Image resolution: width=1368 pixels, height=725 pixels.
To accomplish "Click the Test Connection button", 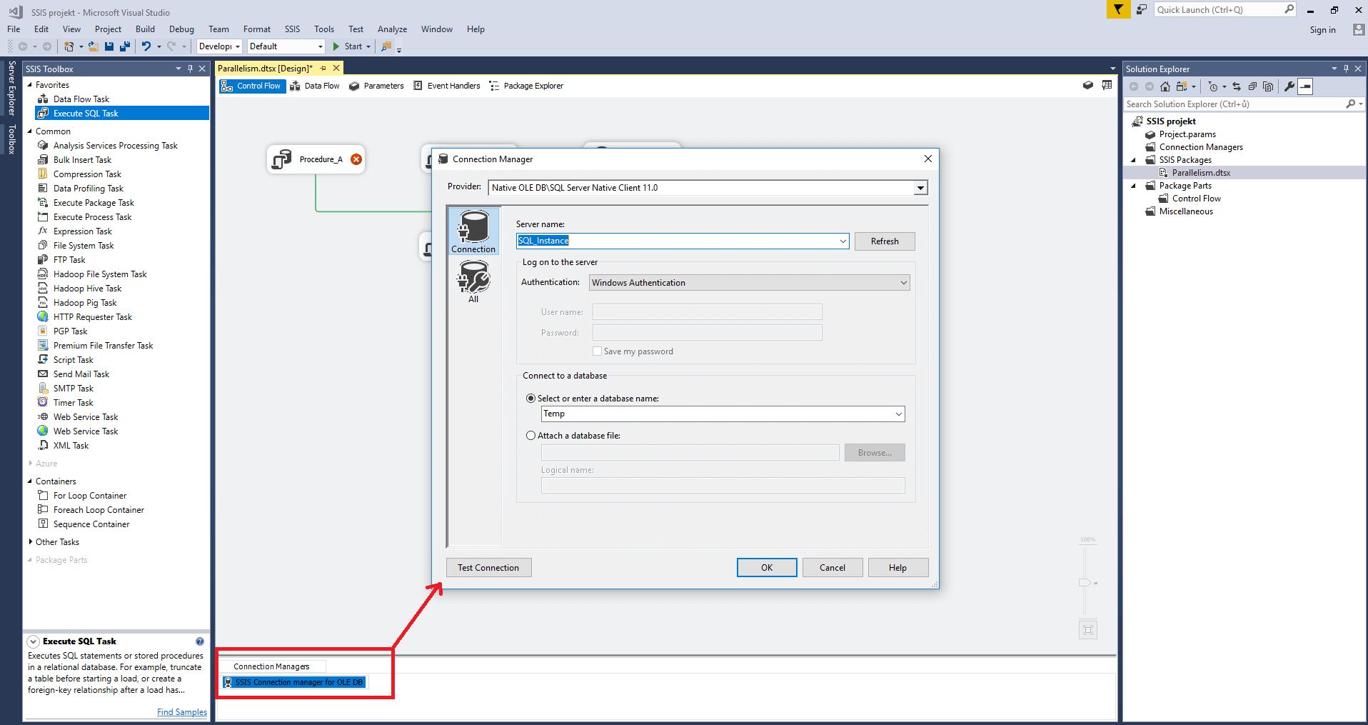I will tap(488, 568).
